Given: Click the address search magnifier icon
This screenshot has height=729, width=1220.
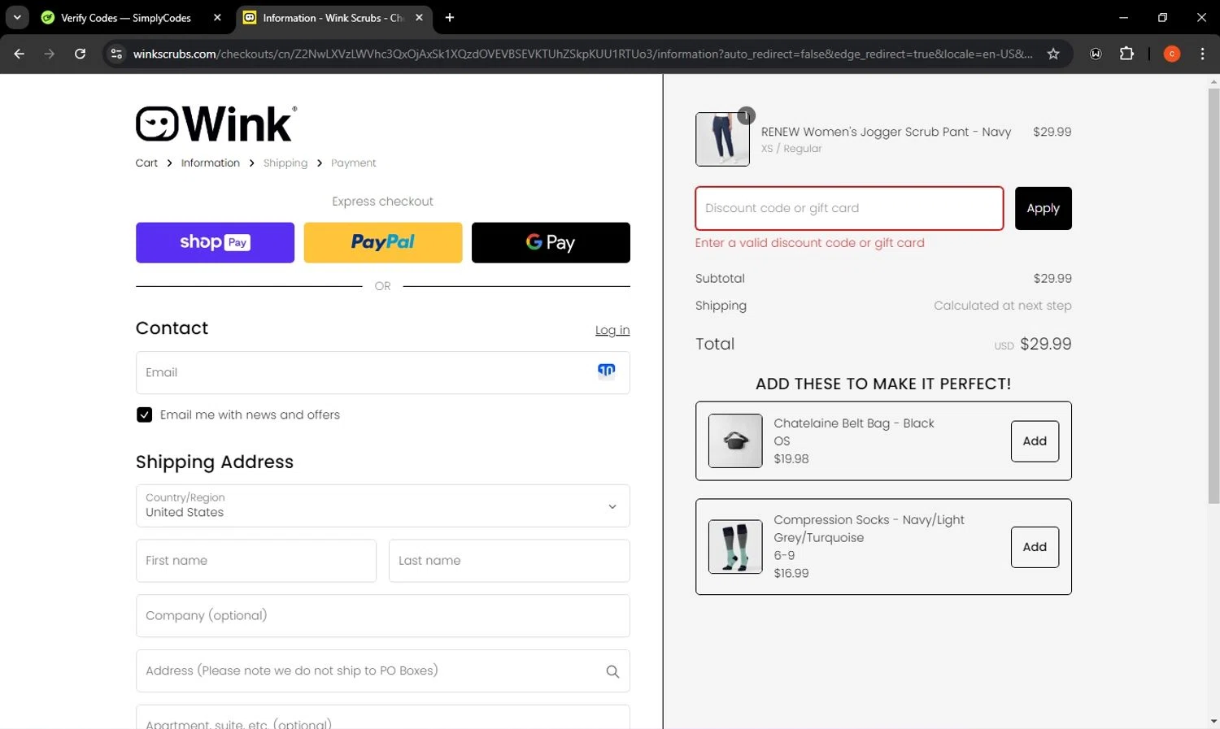Looking at the screenshot, I should click(612, 671).
